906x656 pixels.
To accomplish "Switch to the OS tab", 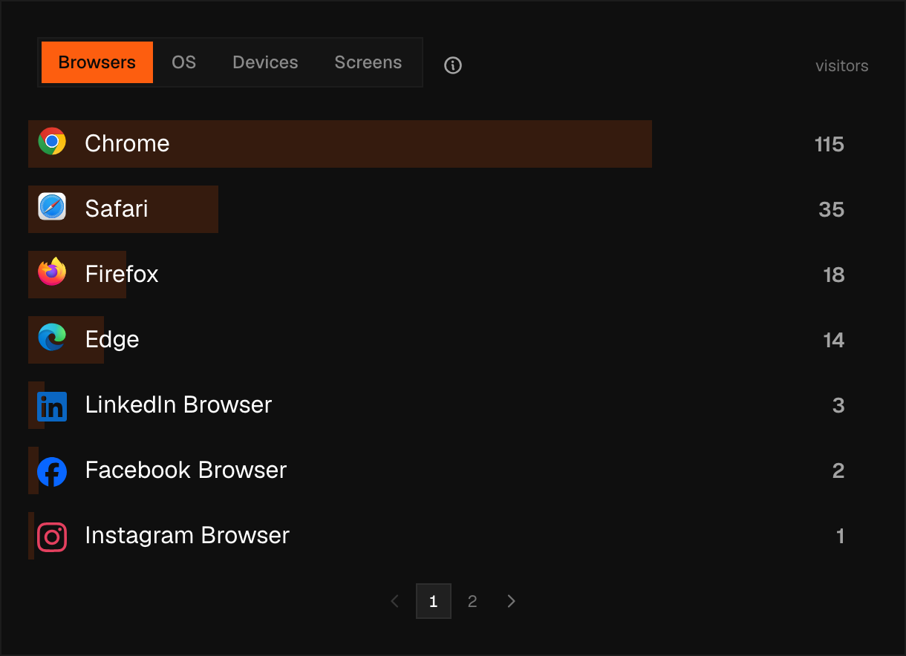I will [184, 62].
